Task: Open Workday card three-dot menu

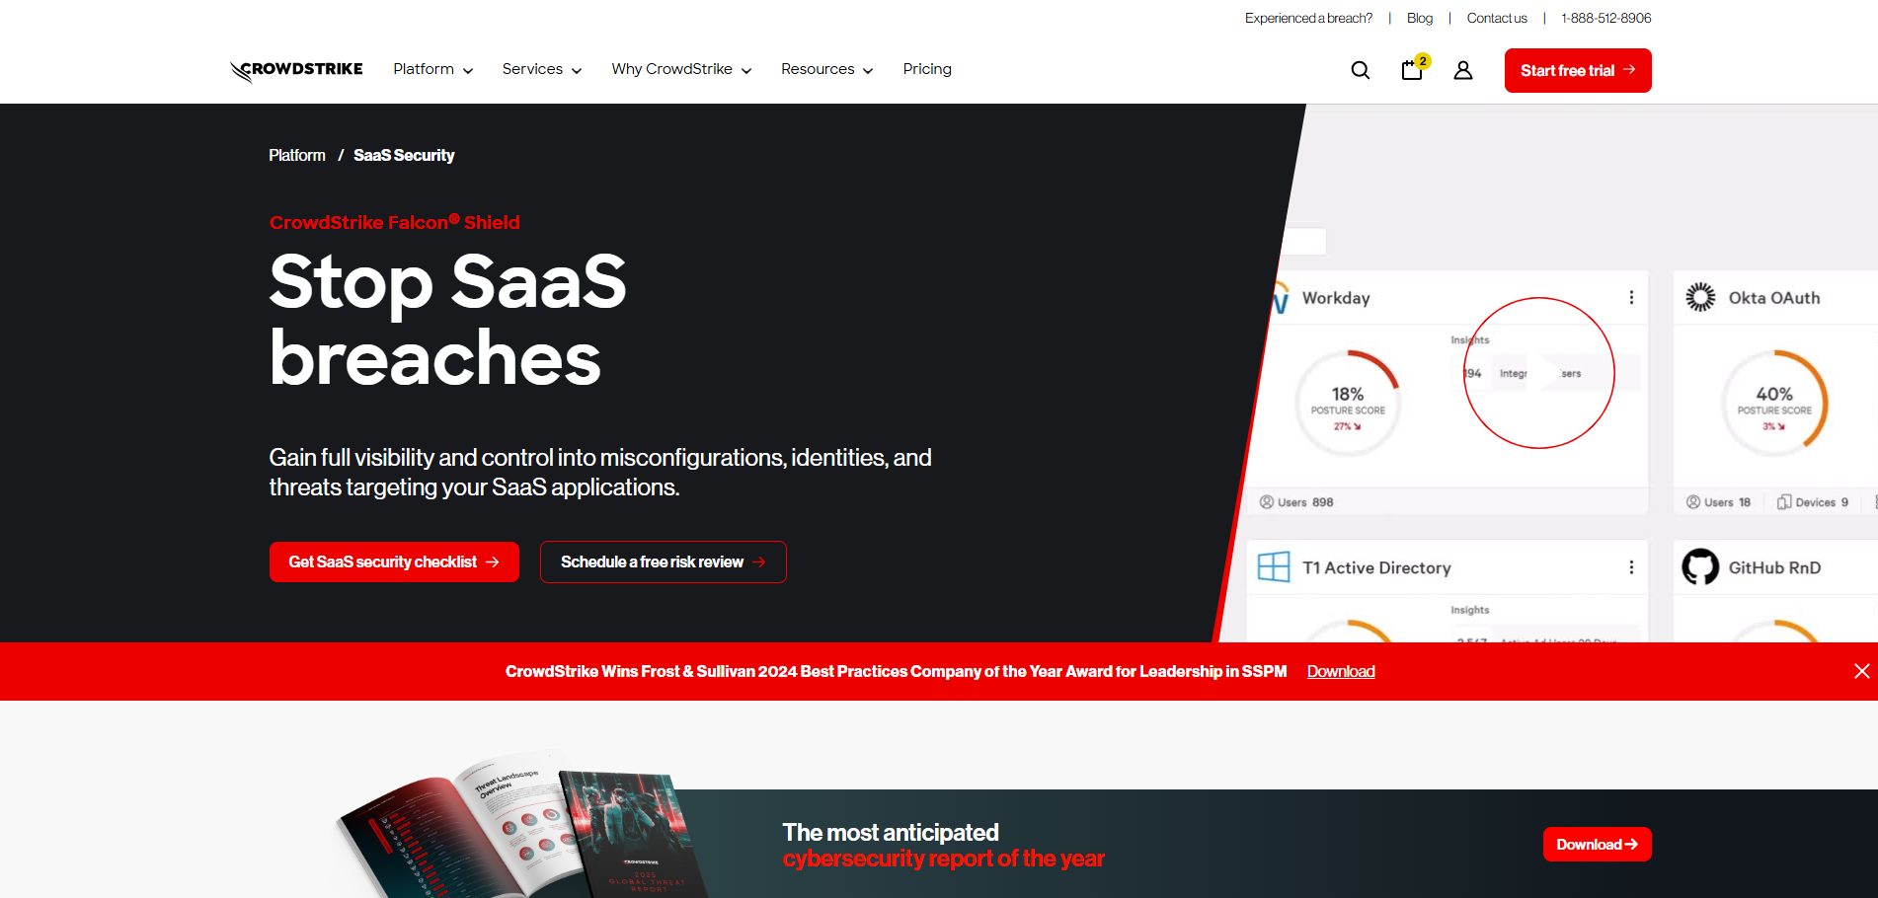Action: [1631, 298]
